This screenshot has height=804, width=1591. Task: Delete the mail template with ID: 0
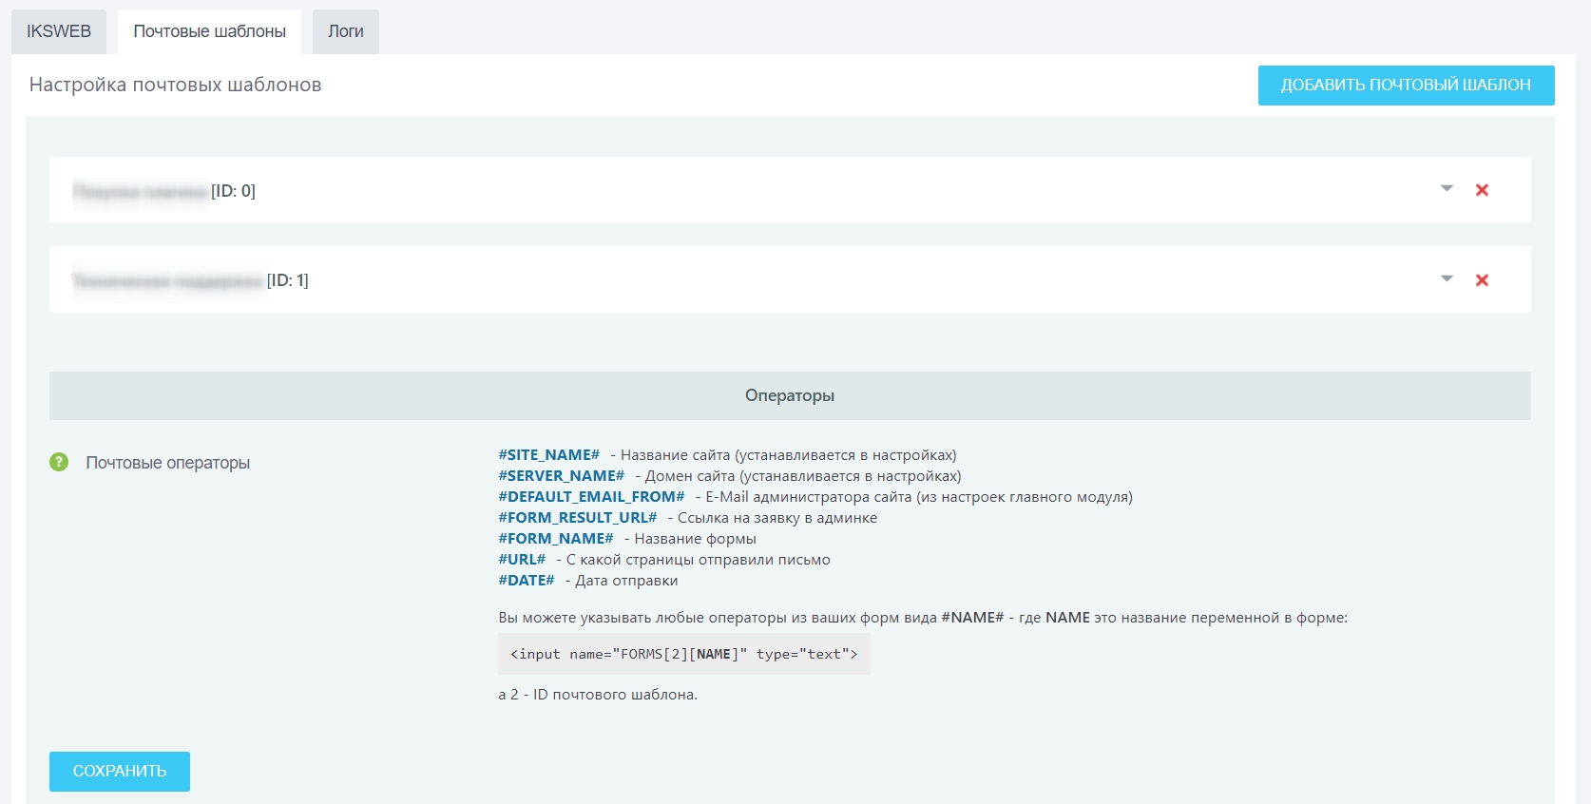(1482, 190)
